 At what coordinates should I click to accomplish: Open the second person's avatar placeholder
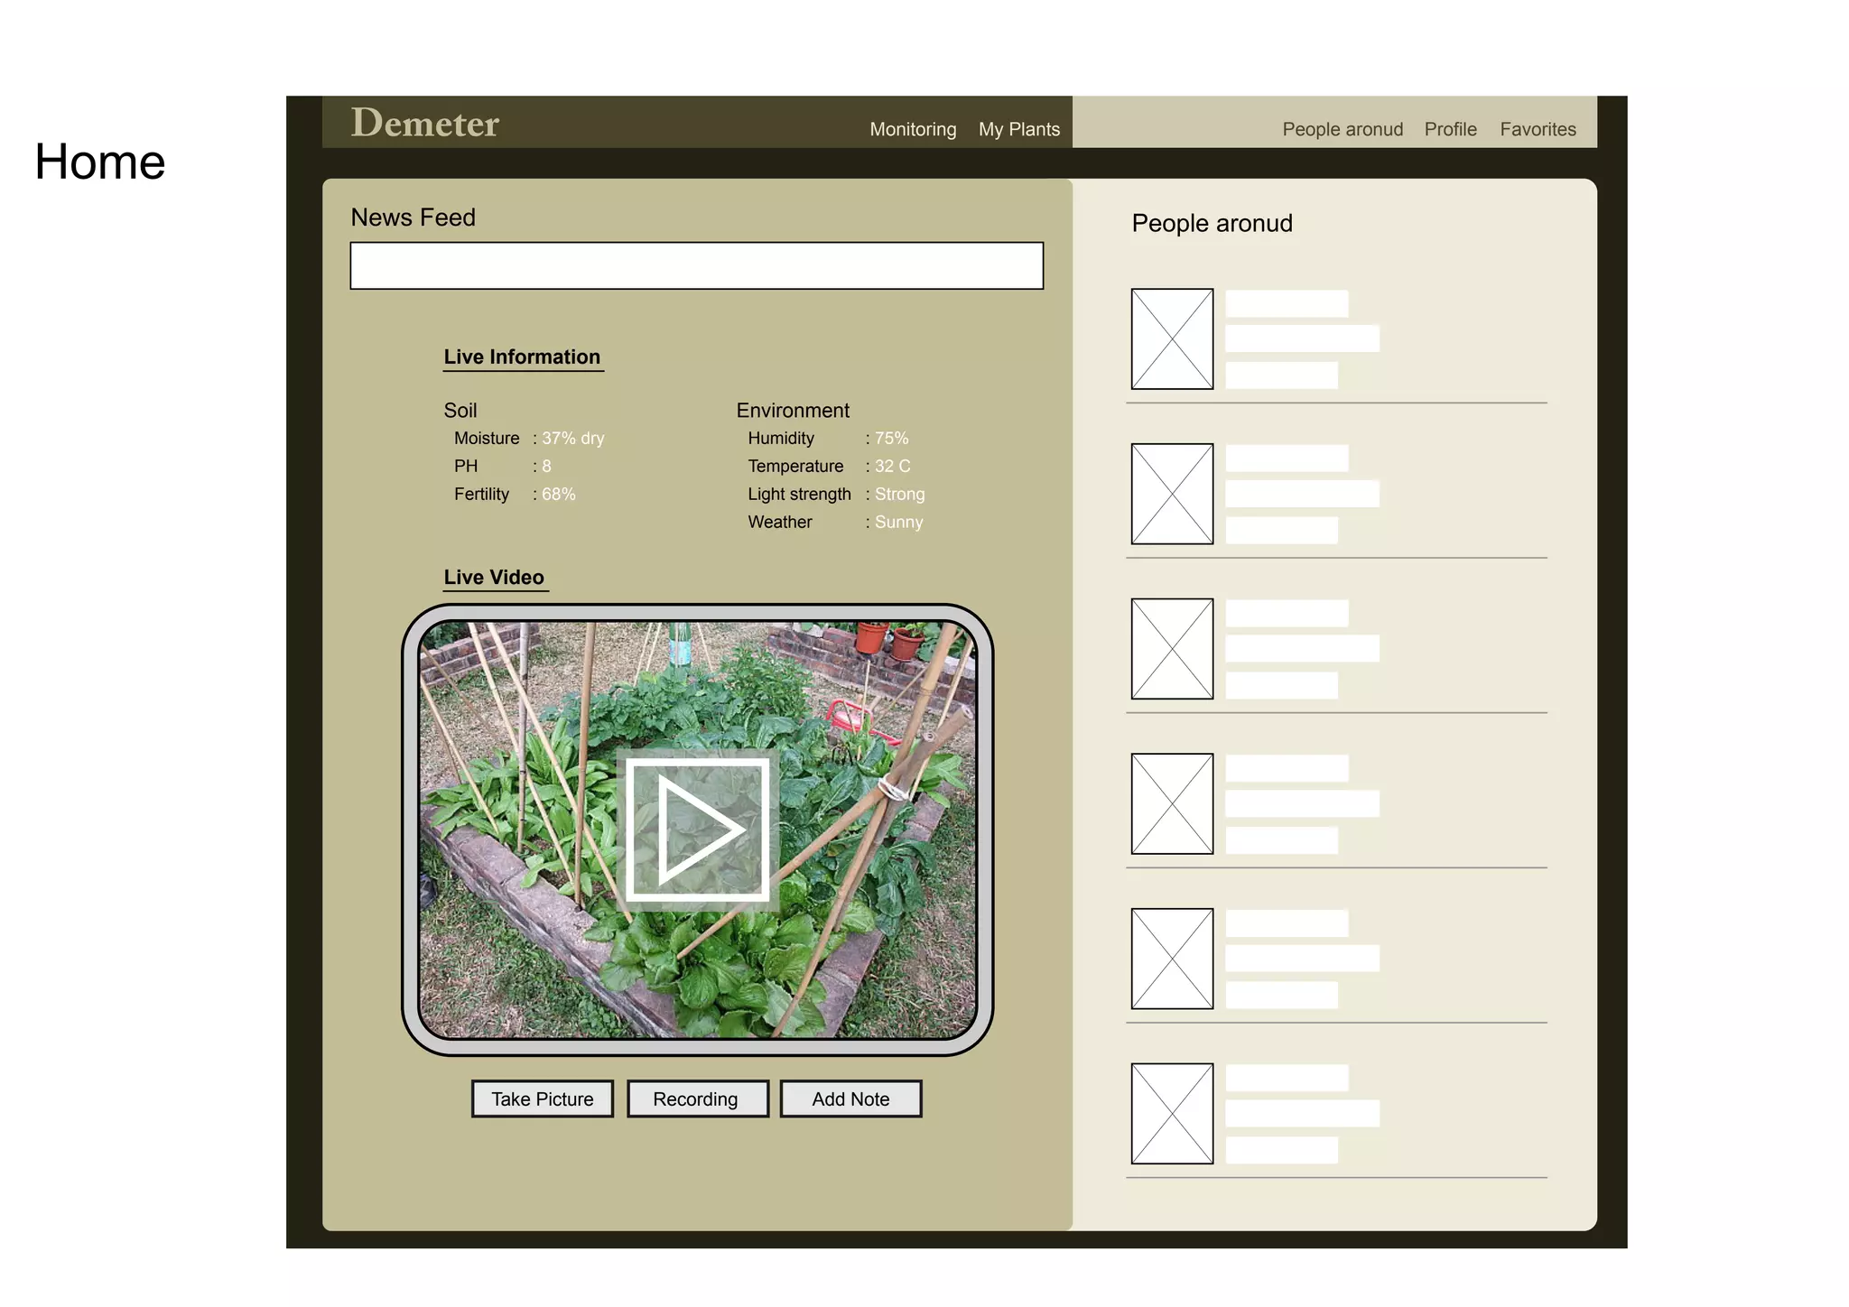click(1172, 494)
